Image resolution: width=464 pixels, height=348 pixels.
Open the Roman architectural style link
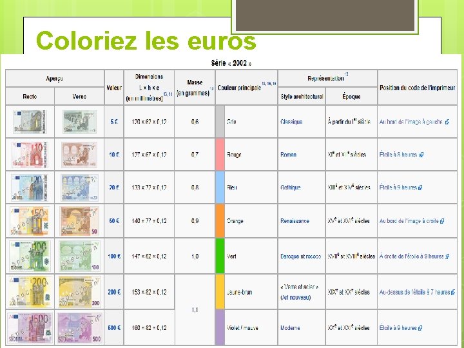(288, 155)
